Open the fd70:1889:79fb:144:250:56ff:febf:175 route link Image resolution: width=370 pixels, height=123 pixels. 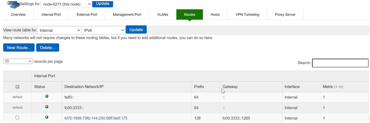click(96, 118)
